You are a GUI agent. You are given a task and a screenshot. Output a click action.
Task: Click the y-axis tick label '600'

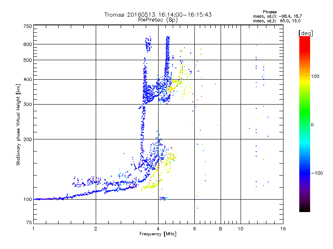coord(27,44)
